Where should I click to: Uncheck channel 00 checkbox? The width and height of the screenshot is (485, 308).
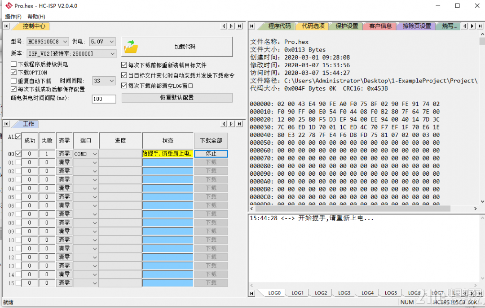[x=18, y=153]
